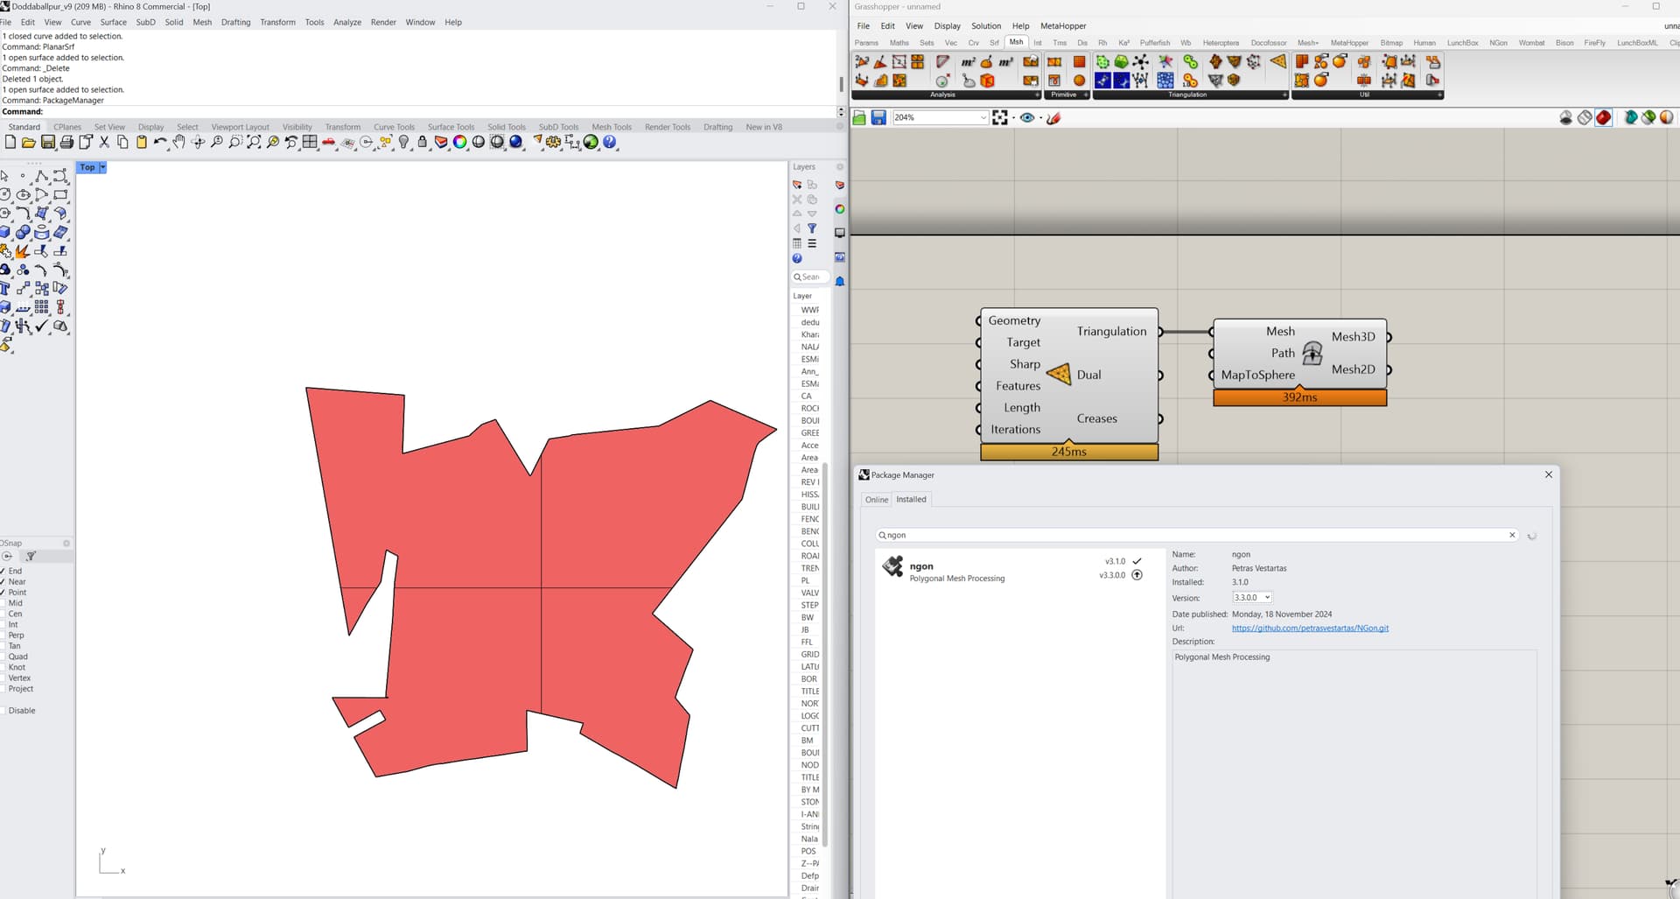The image size is (1680, 899).
Task: Click the Delaunay triangle icon in Triangulation panel
Action: click(1278, 61)
